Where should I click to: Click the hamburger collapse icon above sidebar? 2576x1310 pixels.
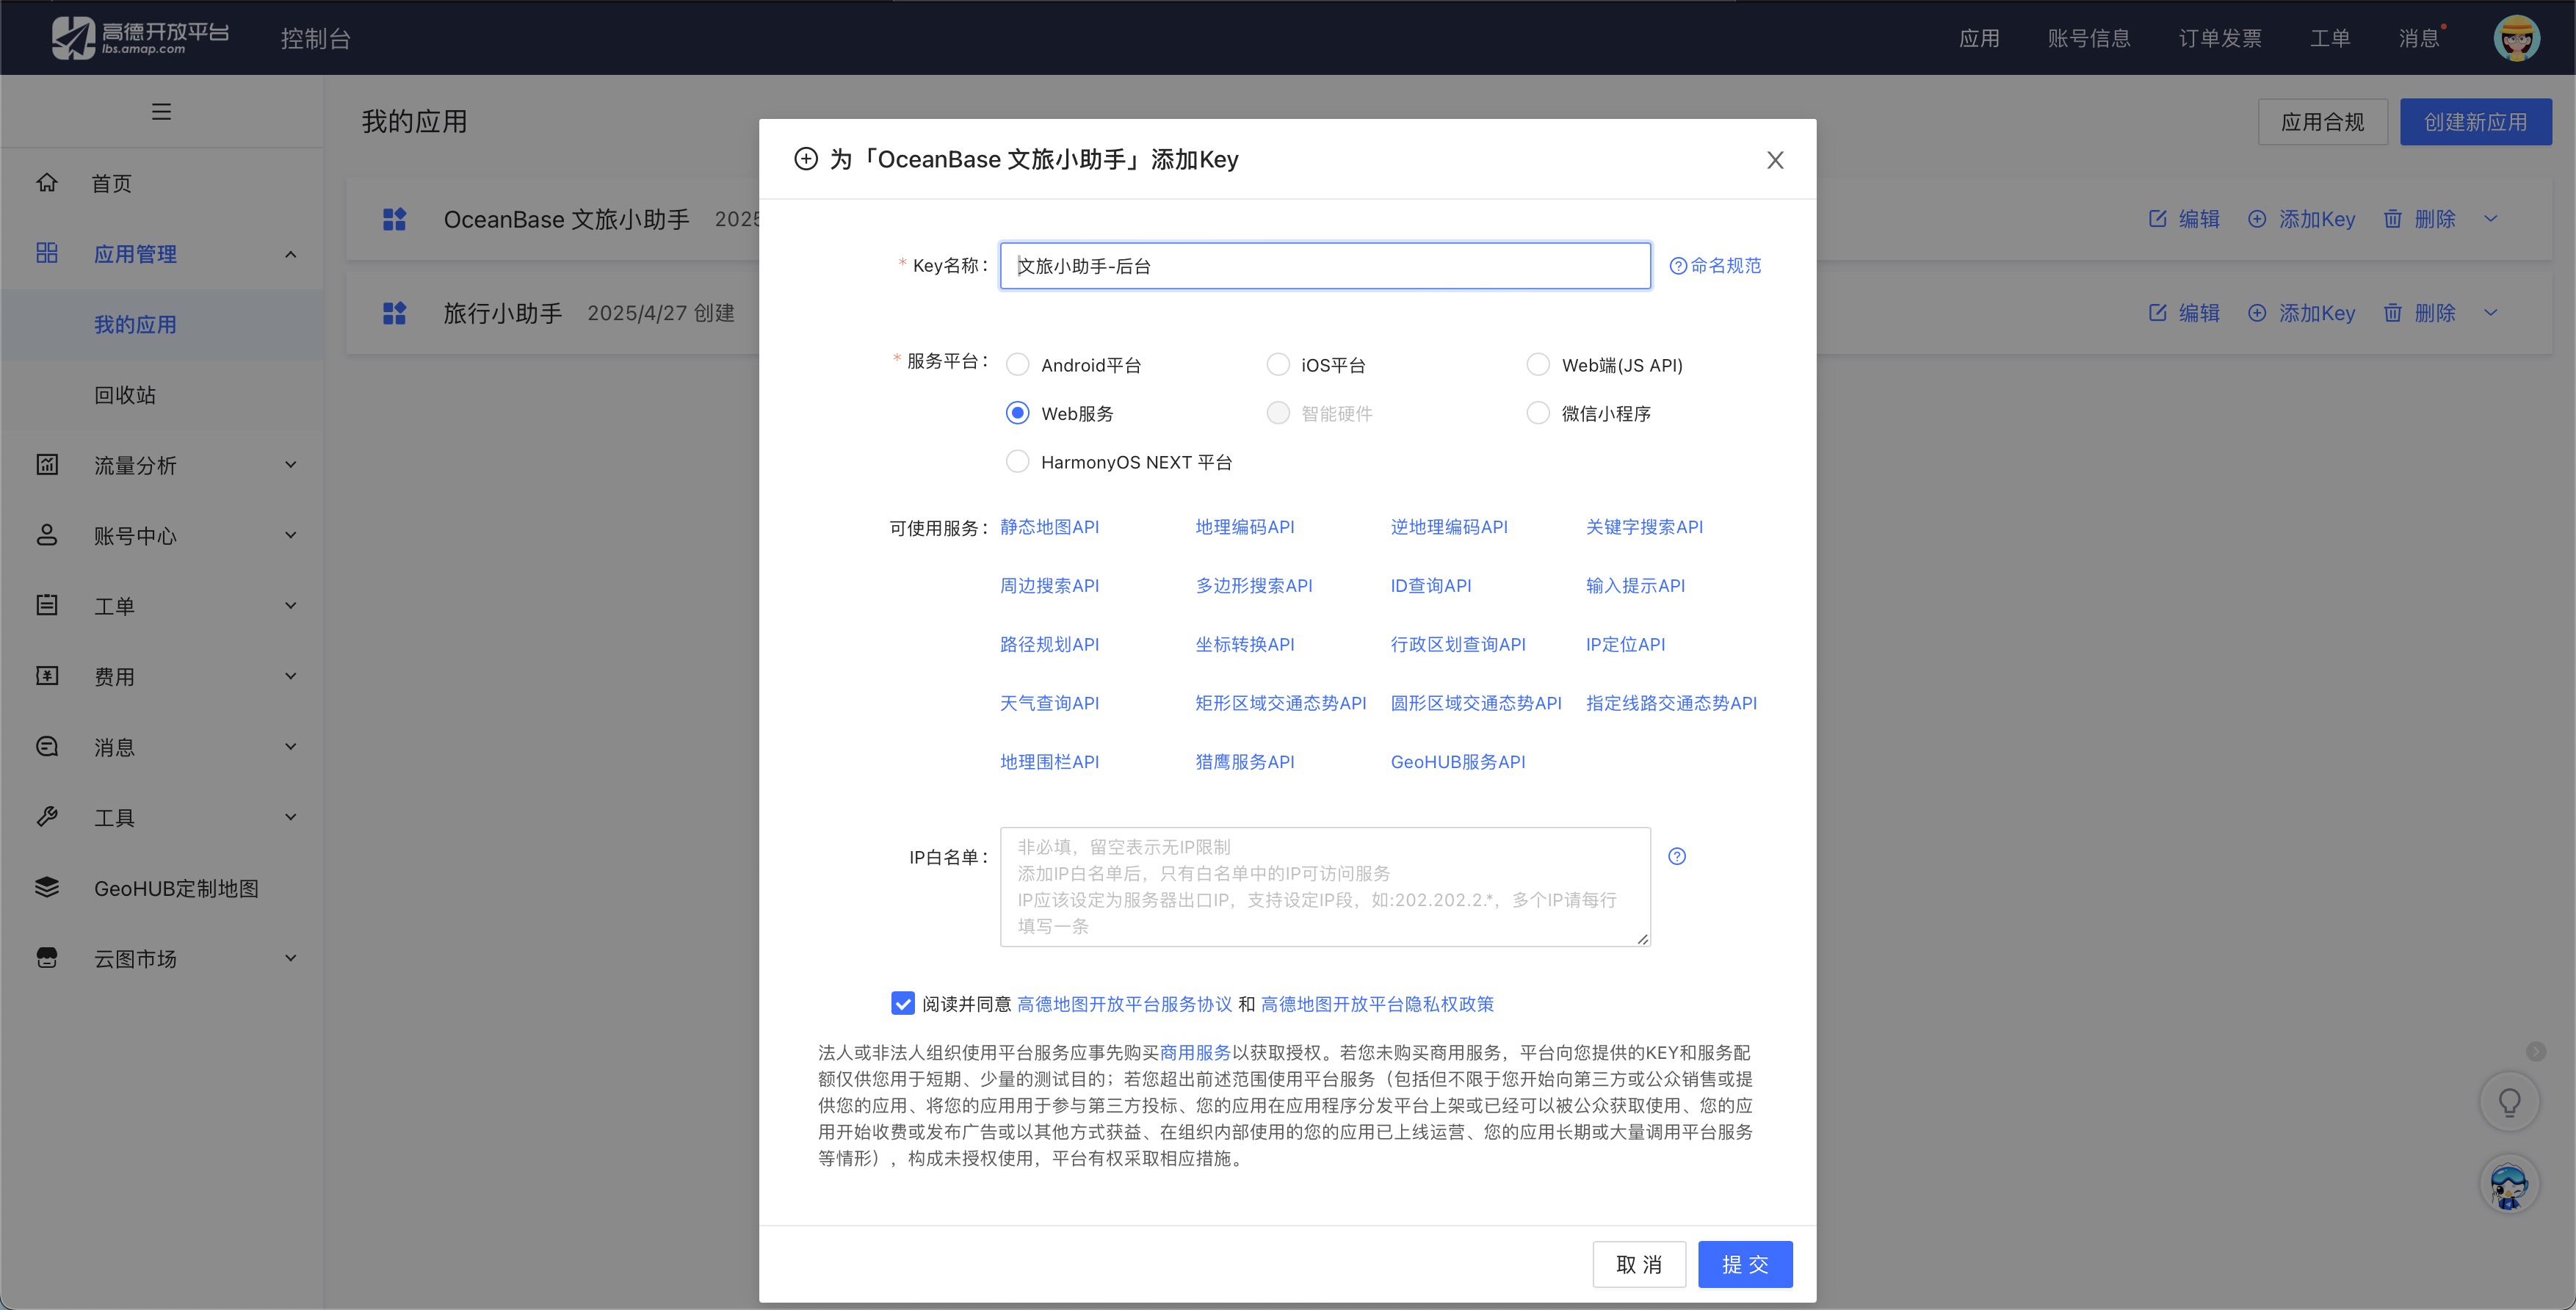(x=161, y=111)
